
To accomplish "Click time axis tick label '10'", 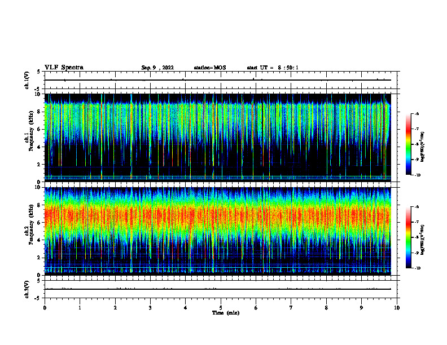I will coord(397,308).
